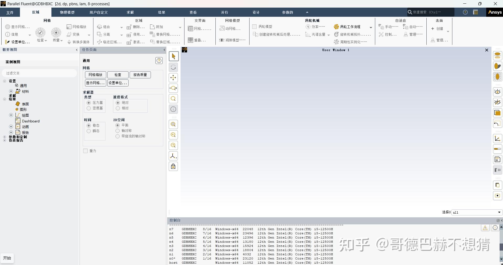Click 动网格 in mesh models group
This screenshot has width=503, height=265.
230,29
